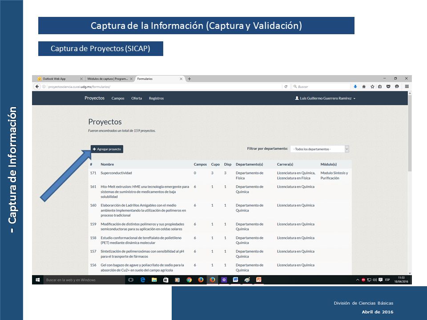Open the Filtrar por departamento dropdown

point(320,149)
